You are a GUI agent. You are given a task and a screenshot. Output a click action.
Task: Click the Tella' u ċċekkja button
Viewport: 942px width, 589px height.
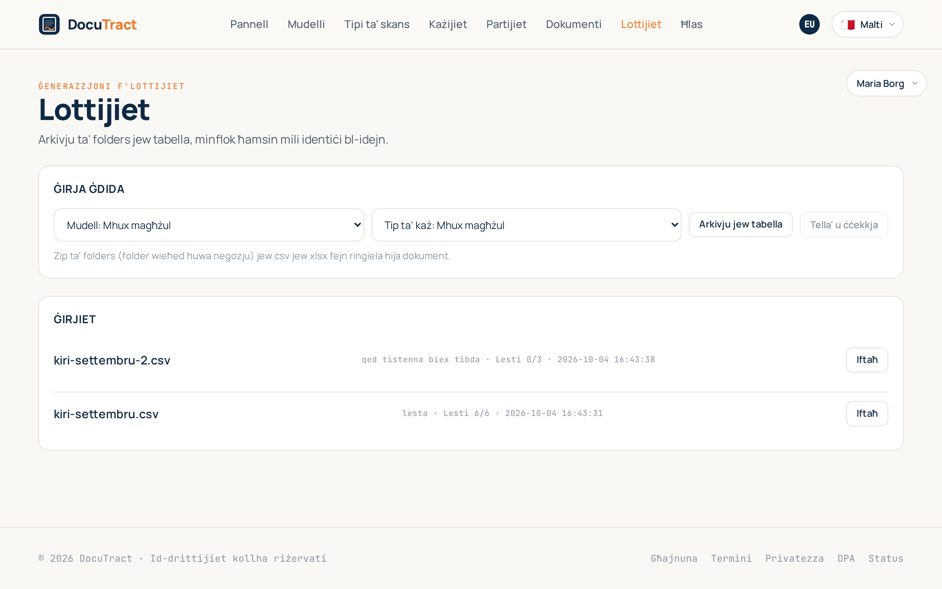[x=843, y=225]
